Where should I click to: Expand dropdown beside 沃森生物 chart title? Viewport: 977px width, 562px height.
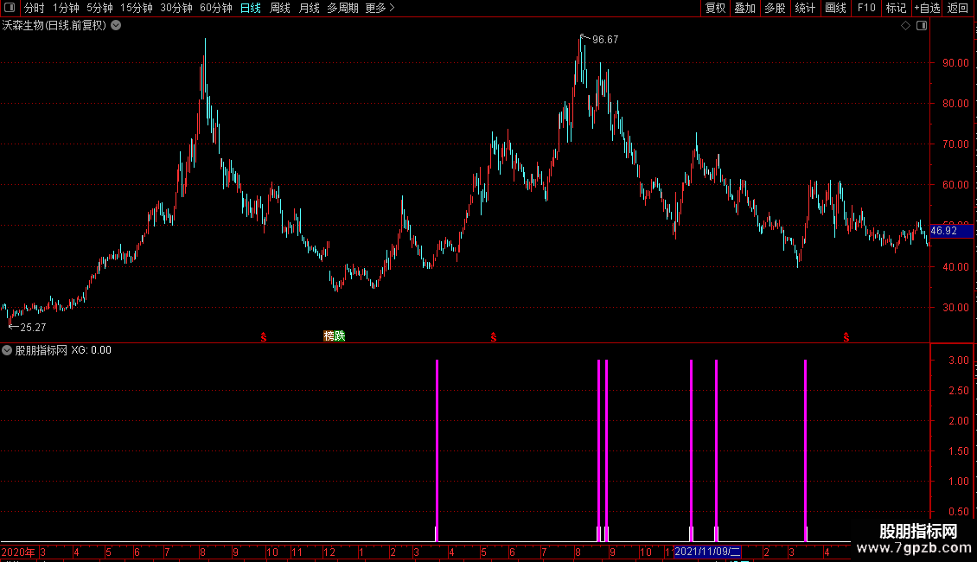coord(116,26)
